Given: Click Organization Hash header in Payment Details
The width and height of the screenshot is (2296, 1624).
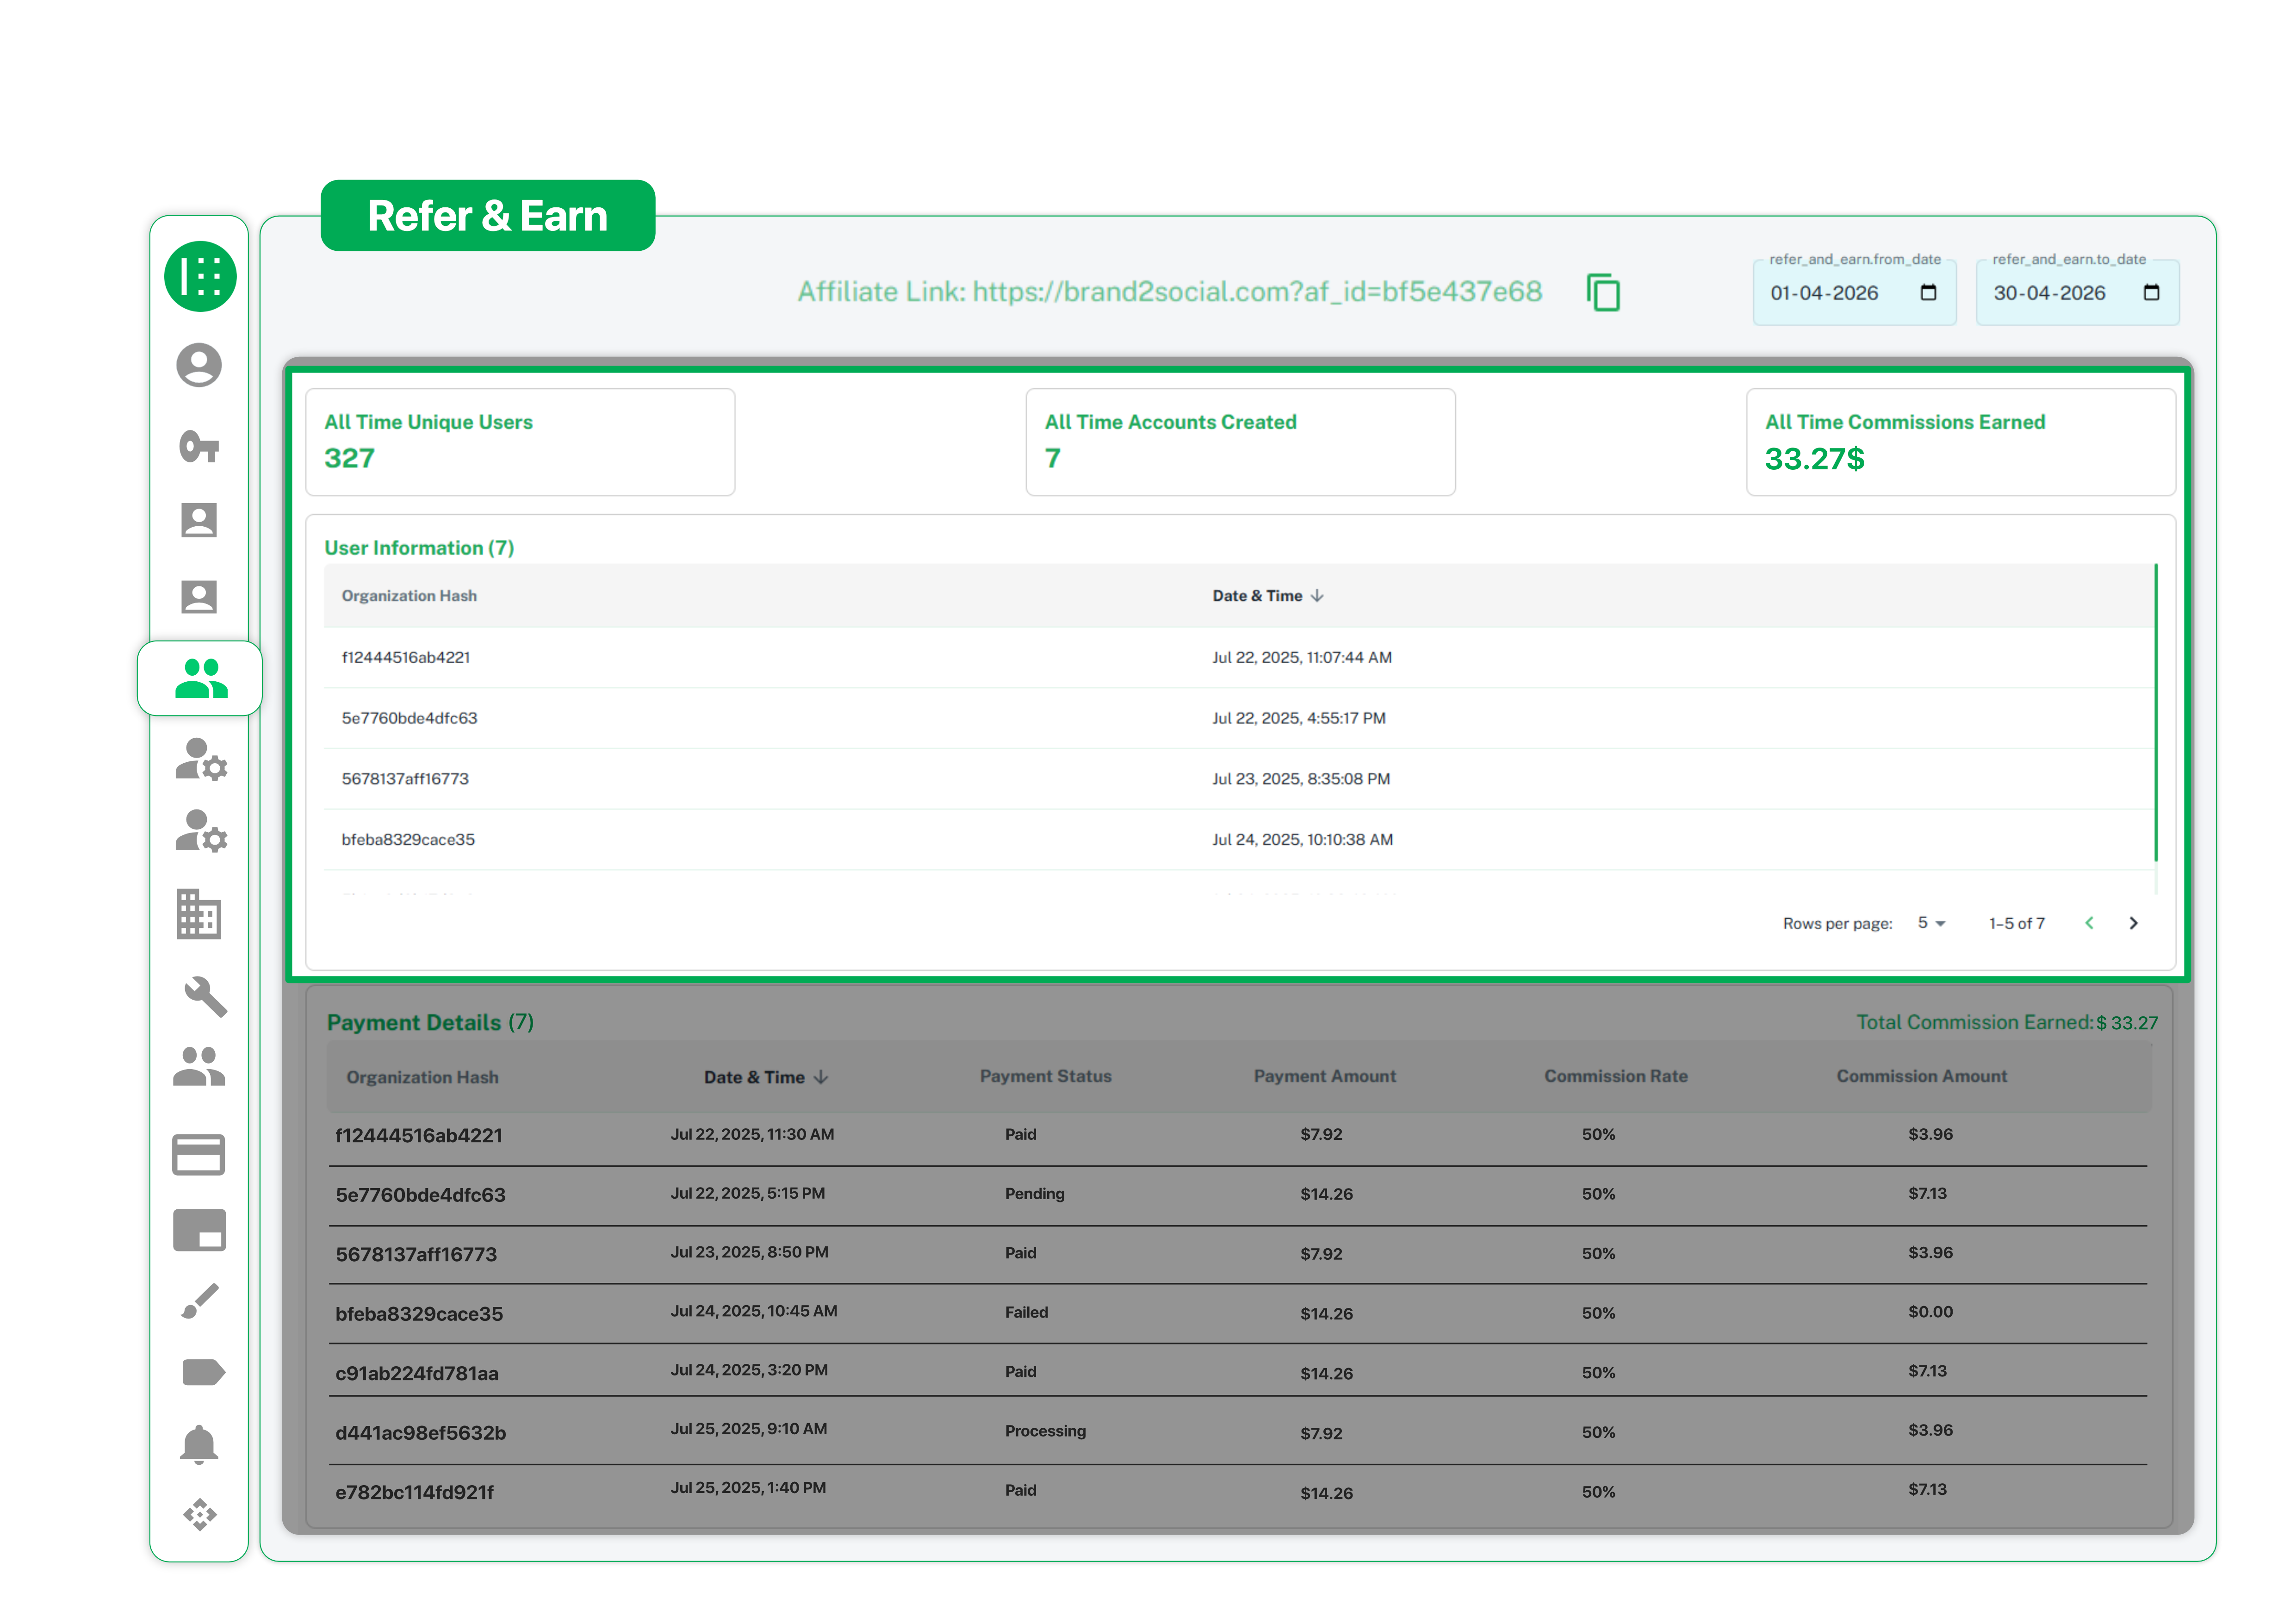Looking at the screenshot, I should click(422, 1077).
